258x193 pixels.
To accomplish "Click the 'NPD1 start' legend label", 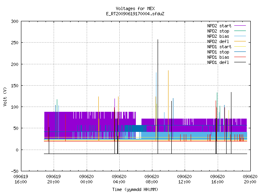I will (x=219, y=47).
